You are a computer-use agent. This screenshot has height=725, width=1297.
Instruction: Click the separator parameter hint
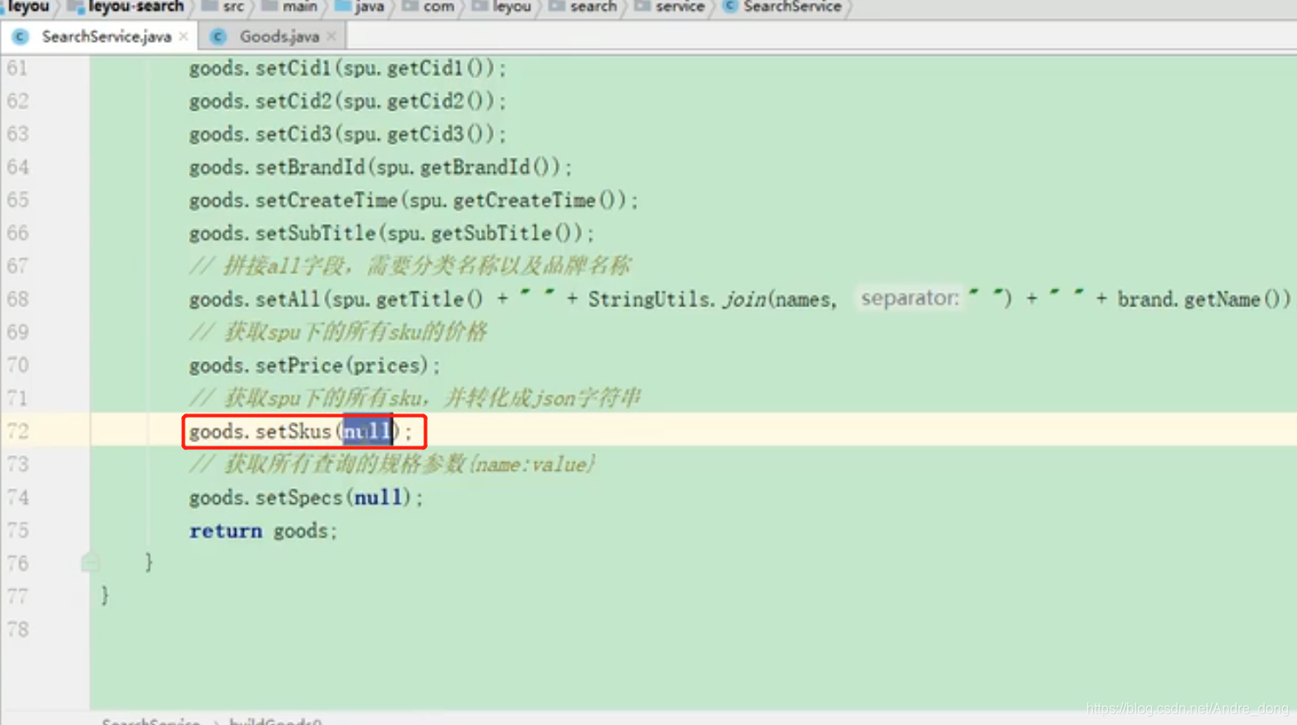909,299
